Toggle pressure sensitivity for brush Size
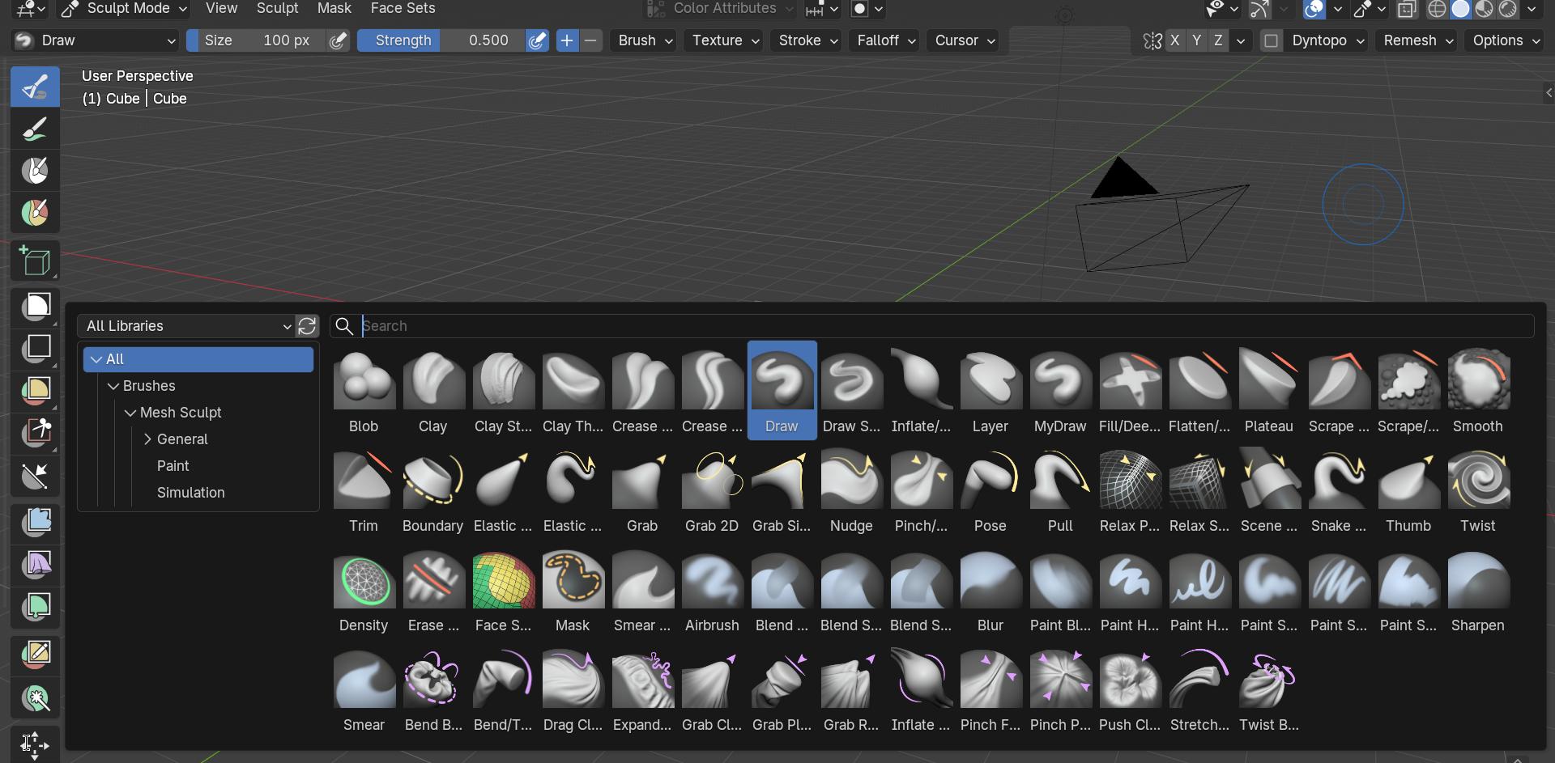 (x=338, y=40)
